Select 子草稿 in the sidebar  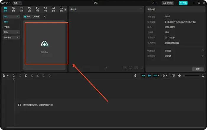(7, 27)
